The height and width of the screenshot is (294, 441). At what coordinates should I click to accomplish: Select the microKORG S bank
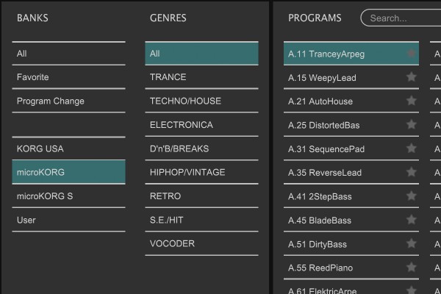(68, 196)
